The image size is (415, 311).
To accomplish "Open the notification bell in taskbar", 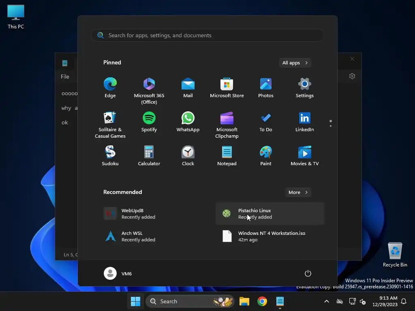I will 404,301.
